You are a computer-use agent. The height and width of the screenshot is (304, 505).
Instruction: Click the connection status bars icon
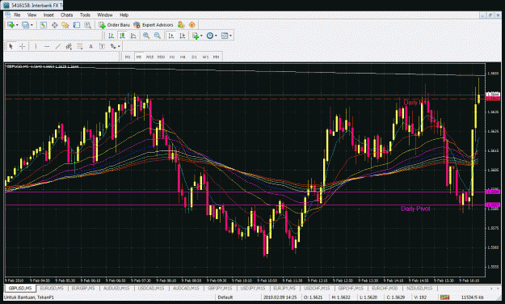click(445, 298)
